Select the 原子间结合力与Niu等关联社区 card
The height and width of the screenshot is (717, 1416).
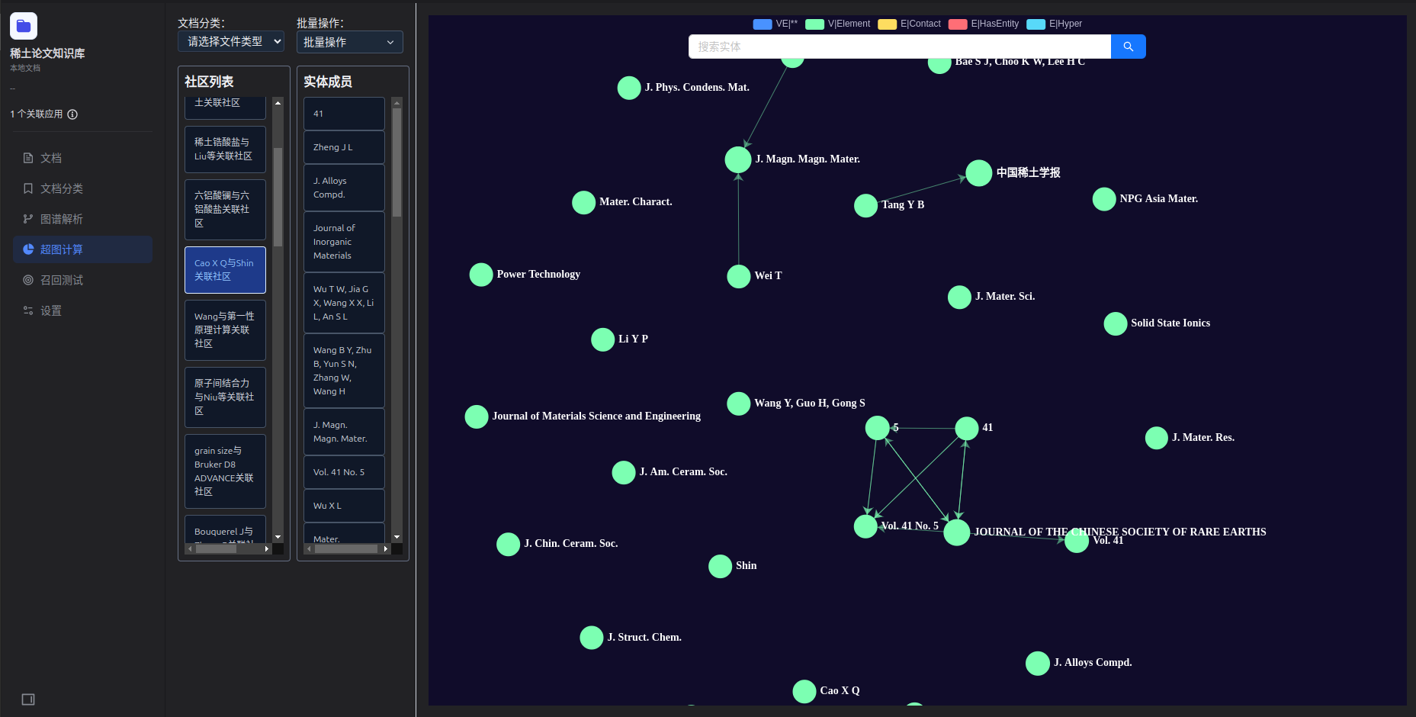point(225,397)
